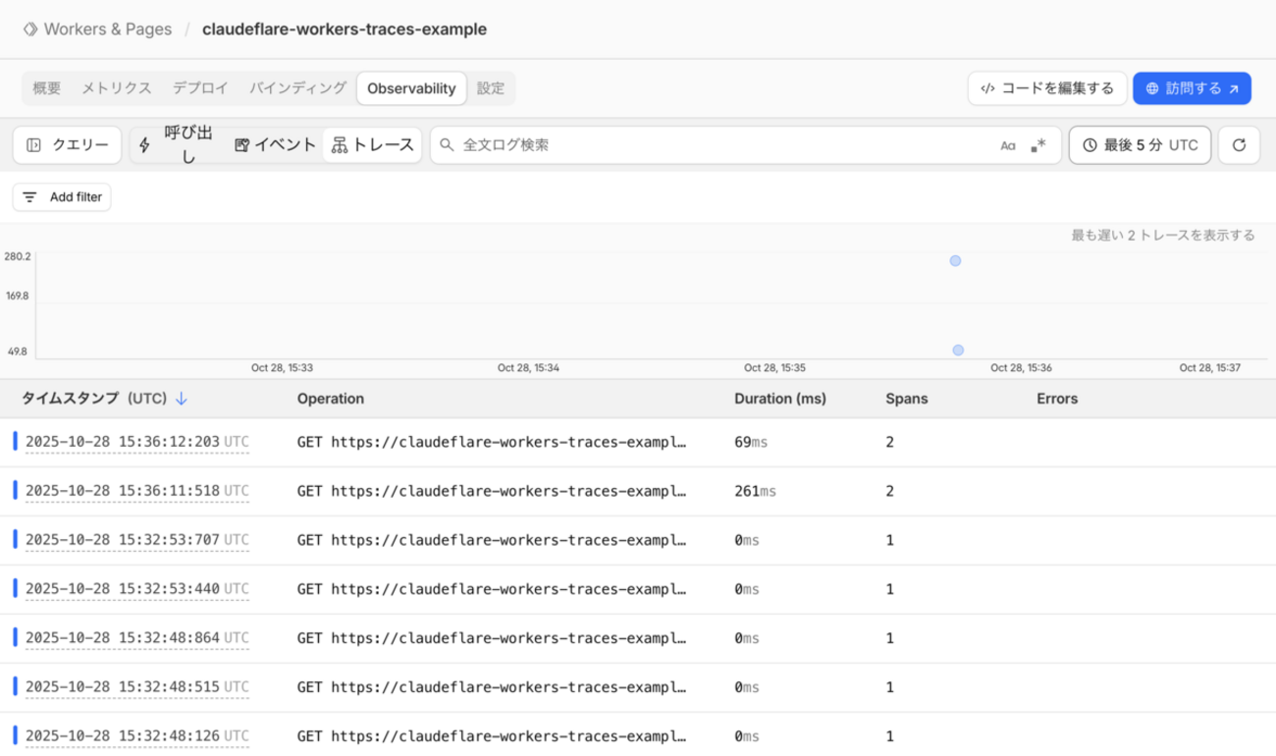Click the claudeflare-workers-traces-example breadcrumb title

[345, 29]
